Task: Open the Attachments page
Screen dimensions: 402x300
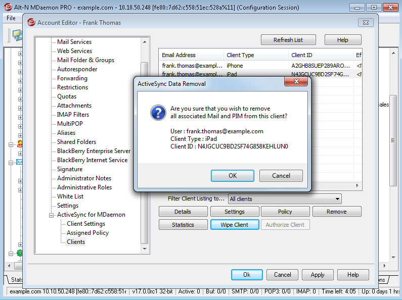Action: pos(74,106)
